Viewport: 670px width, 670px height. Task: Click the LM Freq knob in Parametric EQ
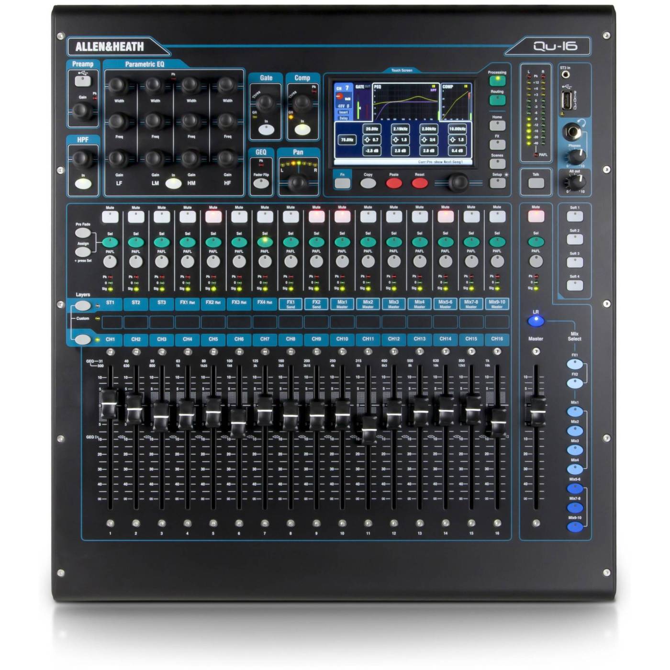point(154,123)
